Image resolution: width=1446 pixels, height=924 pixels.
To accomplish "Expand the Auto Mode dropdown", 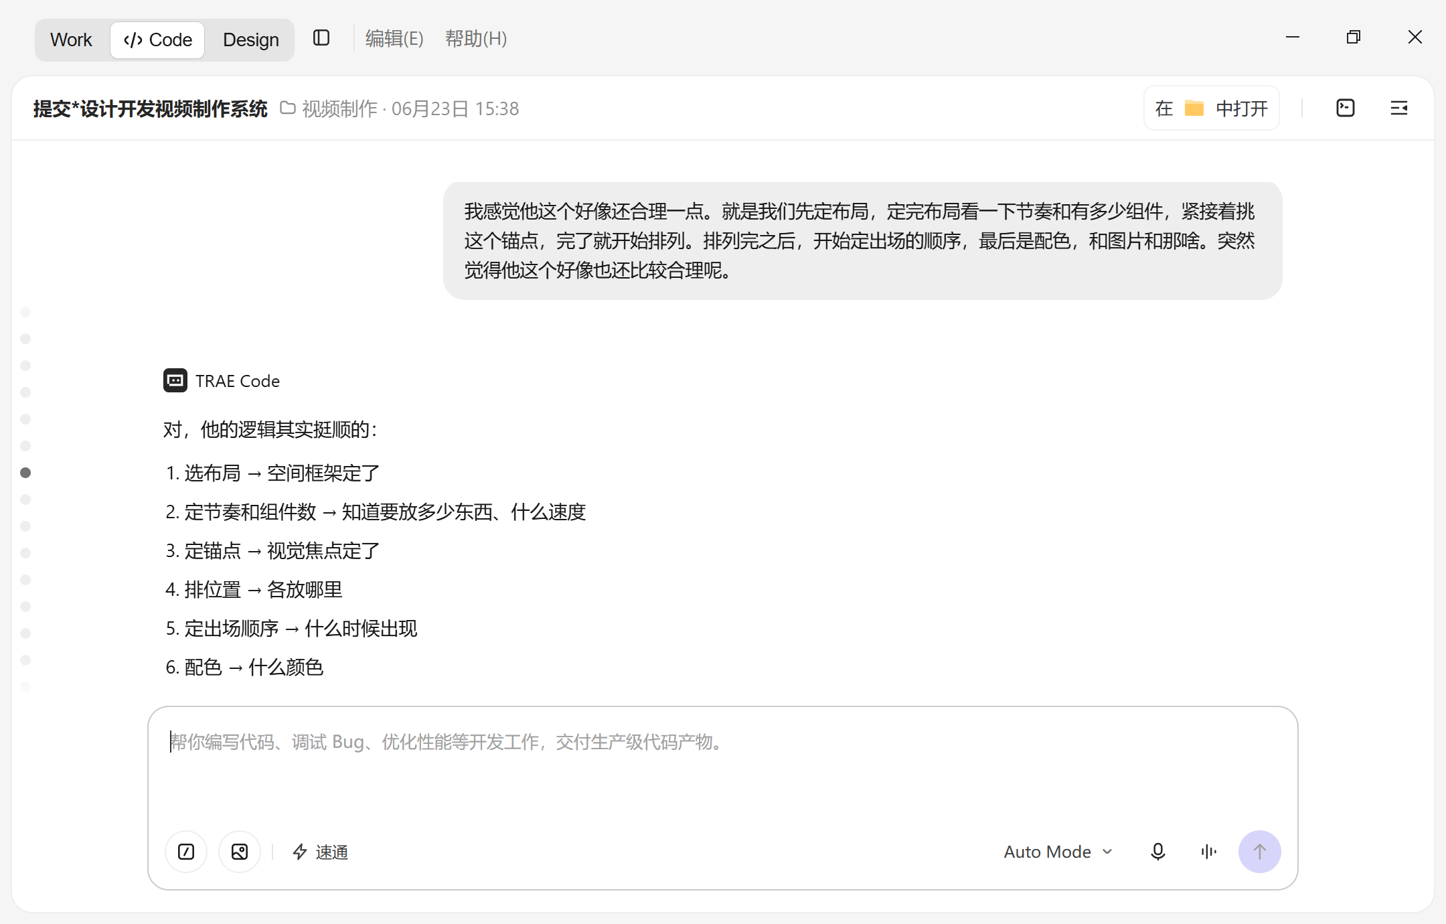I will click(x=1058, y=852).
